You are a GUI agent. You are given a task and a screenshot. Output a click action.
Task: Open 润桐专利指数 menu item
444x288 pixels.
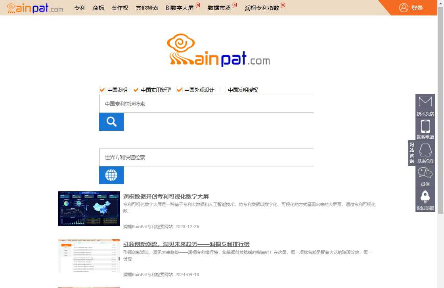point(262,8)
